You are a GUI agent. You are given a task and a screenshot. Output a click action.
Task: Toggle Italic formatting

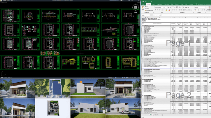click(x=157, y=10)
